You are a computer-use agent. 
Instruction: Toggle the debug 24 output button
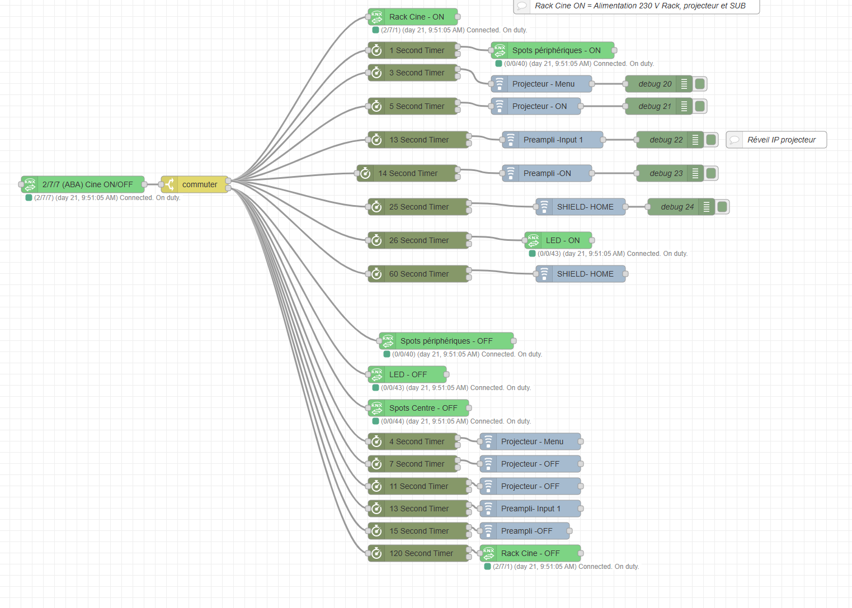(722, 207)
